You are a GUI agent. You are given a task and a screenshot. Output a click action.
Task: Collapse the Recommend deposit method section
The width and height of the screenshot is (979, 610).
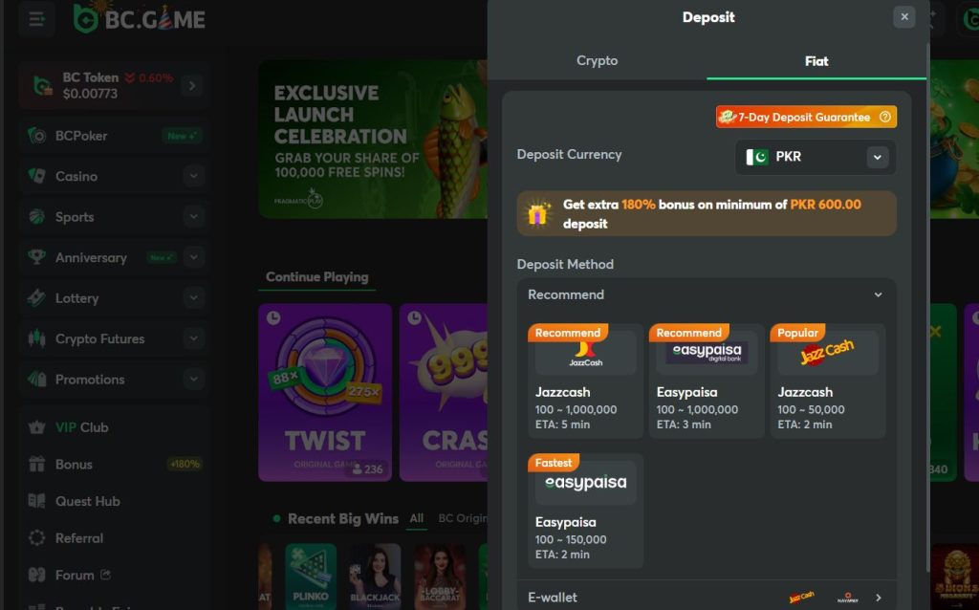tap(878, 294)
